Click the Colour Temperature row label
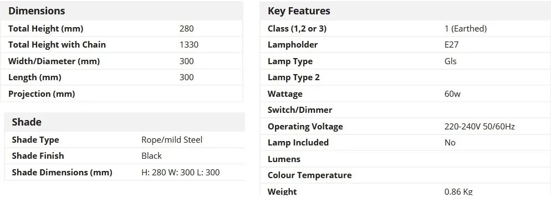The width and height of the screenshot is (551, 203). (309, 175)
